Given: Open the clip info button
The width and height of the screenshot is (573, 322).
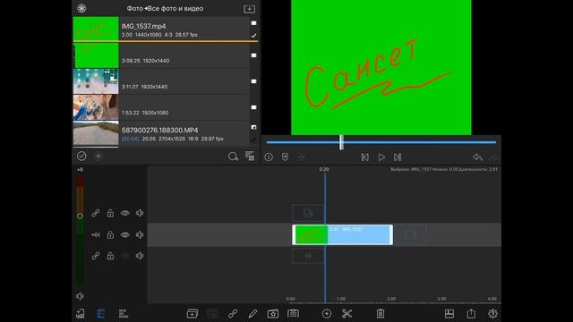Looking at the screenshot, I should tap(269, 157).
